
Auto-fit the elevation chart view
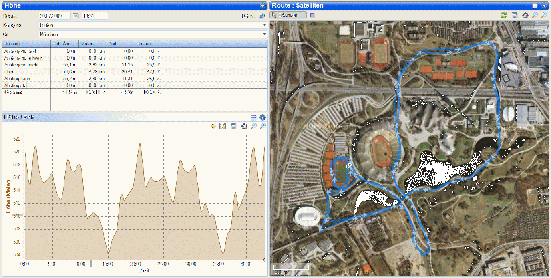(244, 126)
